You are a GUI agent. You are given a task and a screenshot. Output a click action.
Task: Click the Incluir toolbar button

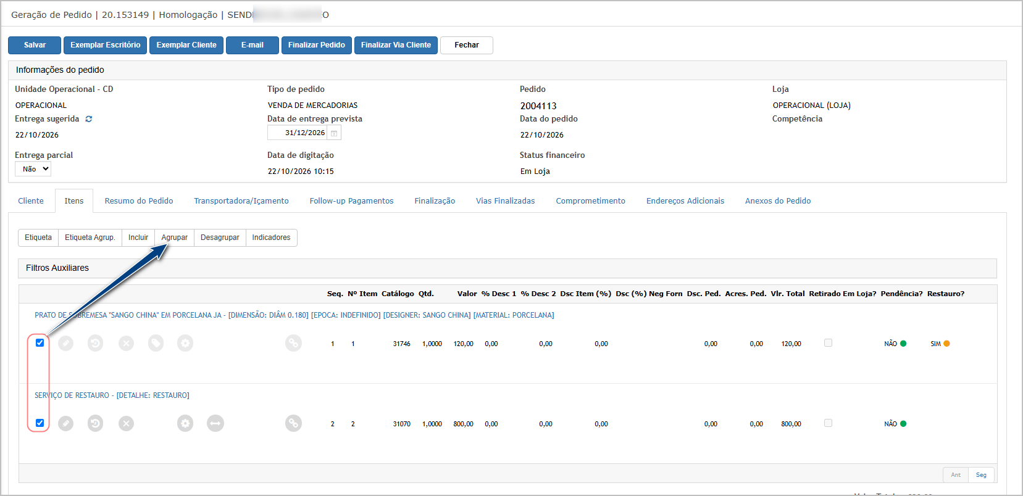point(138,238)
